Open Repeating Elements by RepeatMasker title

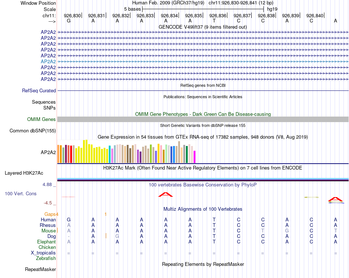pyautogui.click(x=203, y=264)
